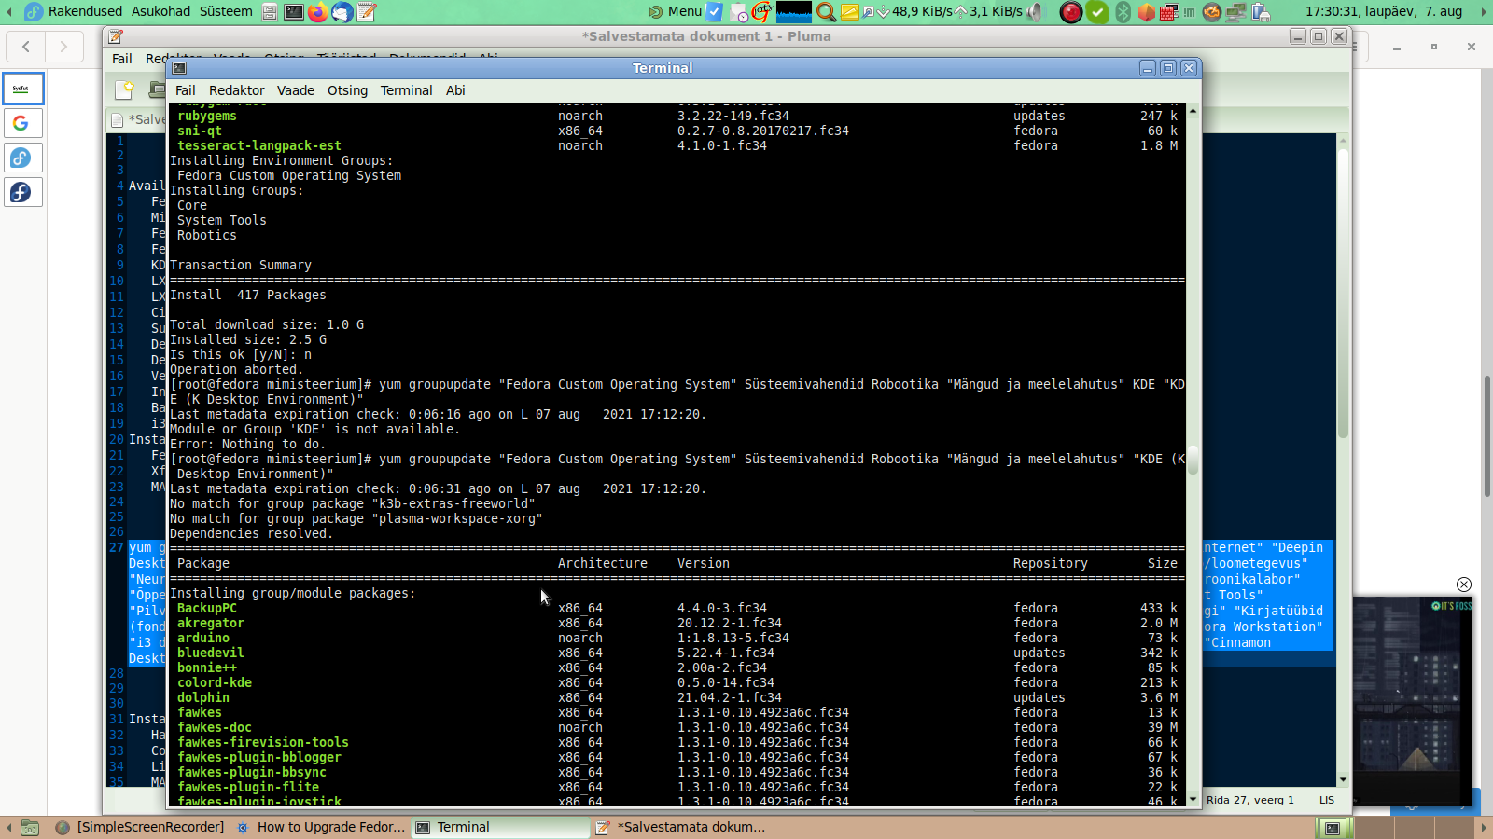
Task: Launch the file manager from top panel
Action: tap(270, 12)
